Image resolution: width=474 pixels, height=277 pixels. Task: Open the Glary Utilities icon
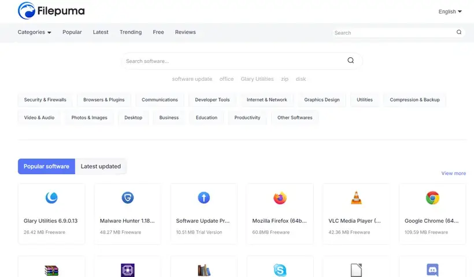click(51, 197)
